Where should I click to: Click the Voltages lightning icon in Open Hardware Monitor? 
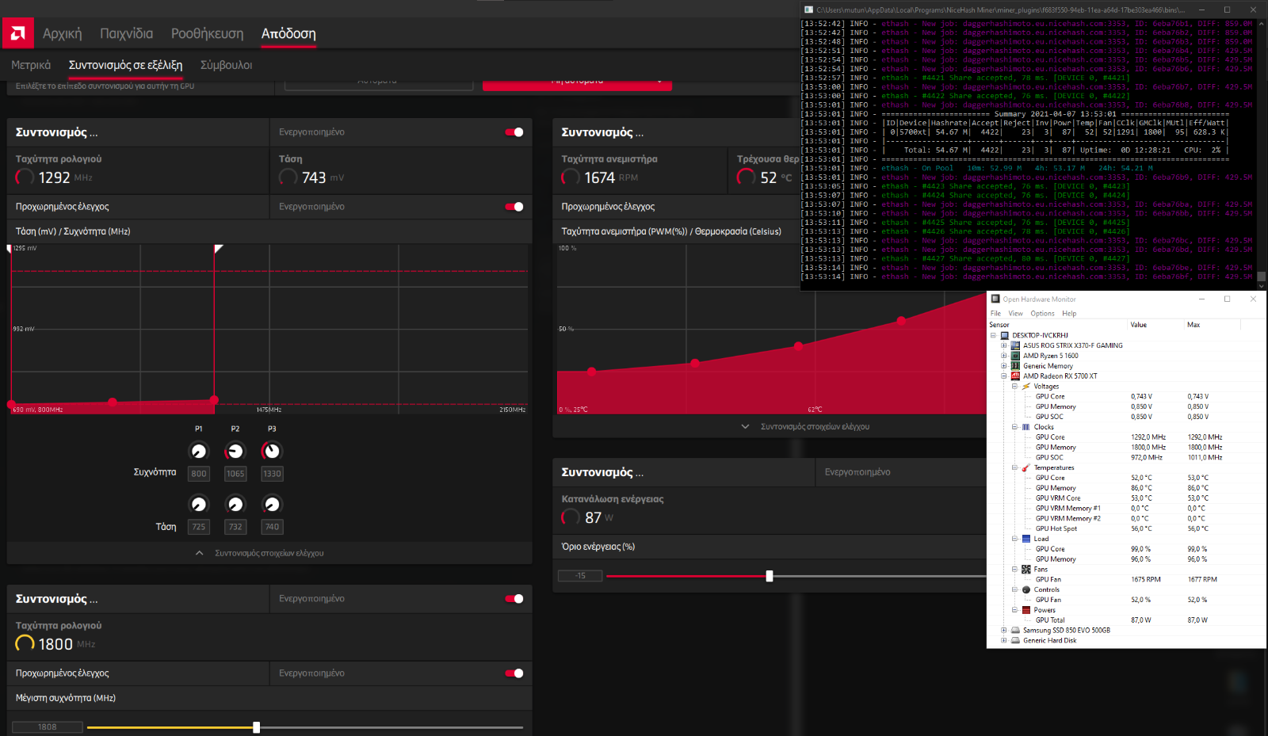[1025, 387]
